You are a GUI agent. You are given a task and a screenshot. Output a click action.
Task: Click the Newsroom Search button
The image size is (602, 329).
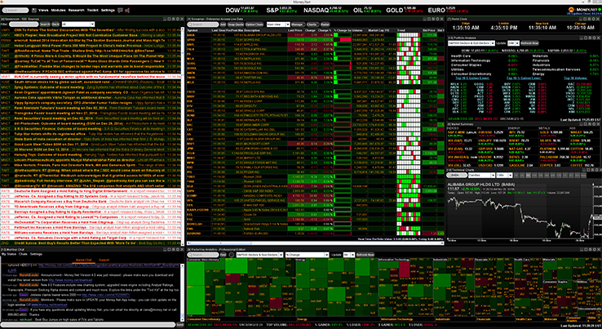coord(45,24)
